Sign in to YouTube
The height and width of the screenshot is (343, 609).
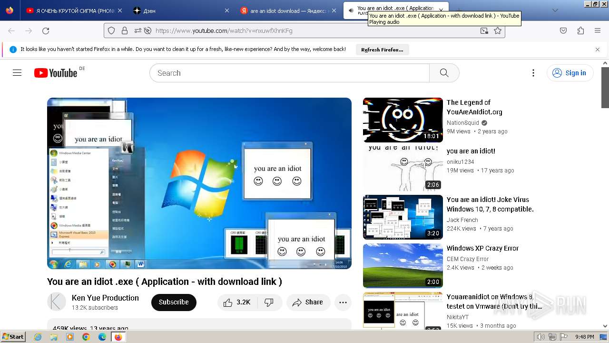click(570, 73)
